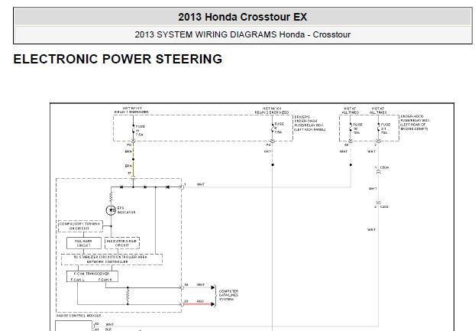Click the "HOT W/ IG1 RELAY 1 ENERGIZED" label
The width and height of the screenshot is (475, 331).
pos(131,110)
